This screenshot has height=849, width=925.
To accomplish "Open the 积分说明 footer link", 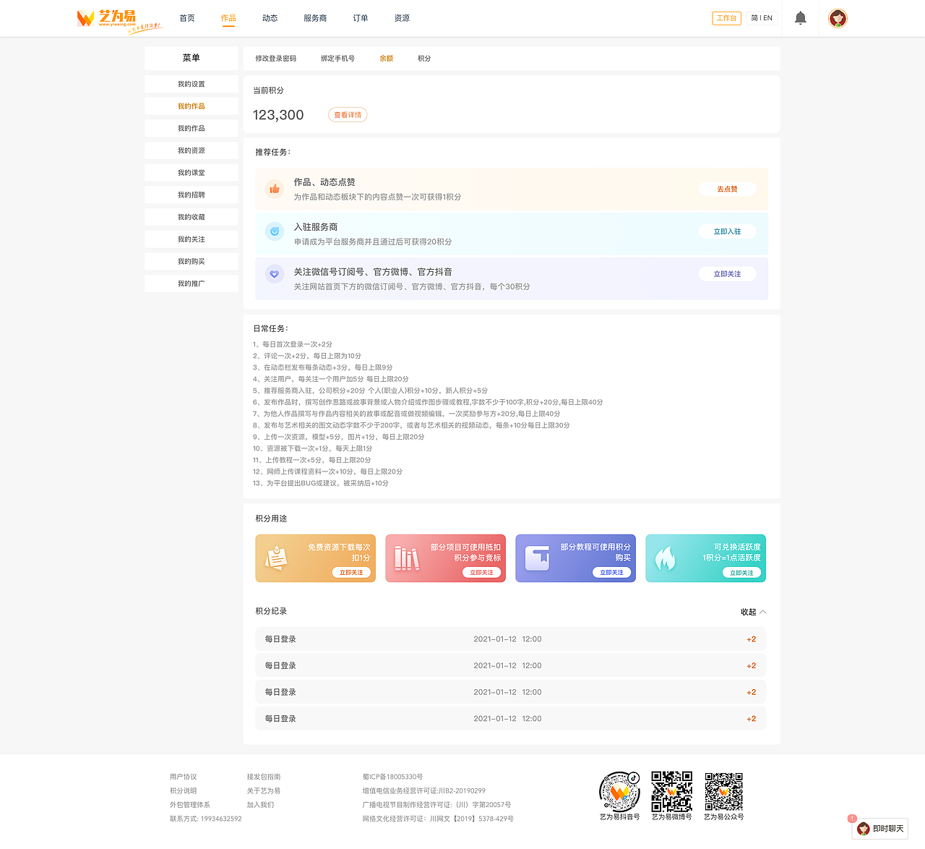I will tap(183, 791).
